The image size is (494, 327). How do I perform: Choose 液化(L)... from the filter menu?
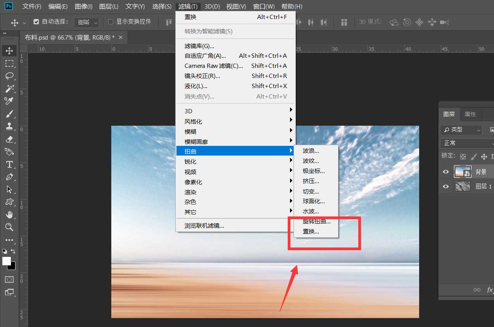[x=236, y=86]
